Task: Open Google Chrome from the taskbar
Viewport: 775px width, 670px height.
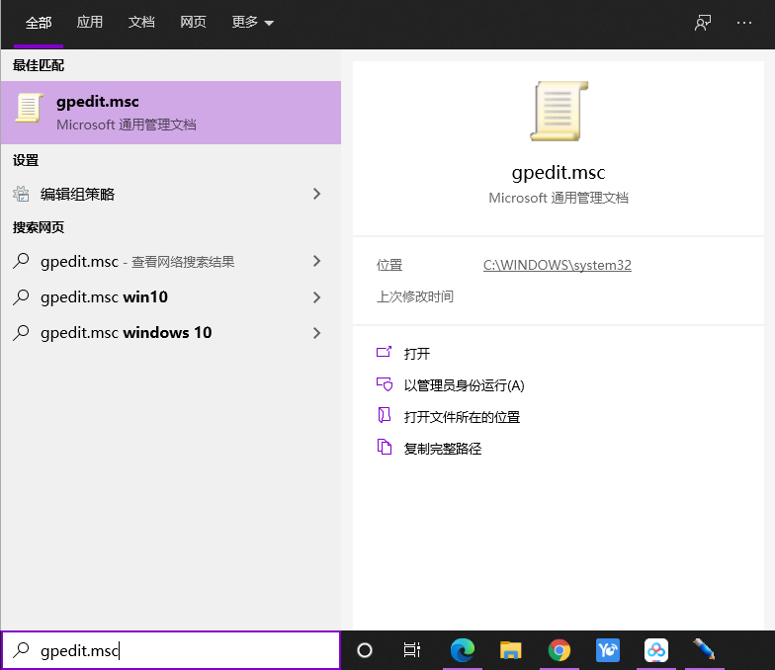Action: point(560,649)
